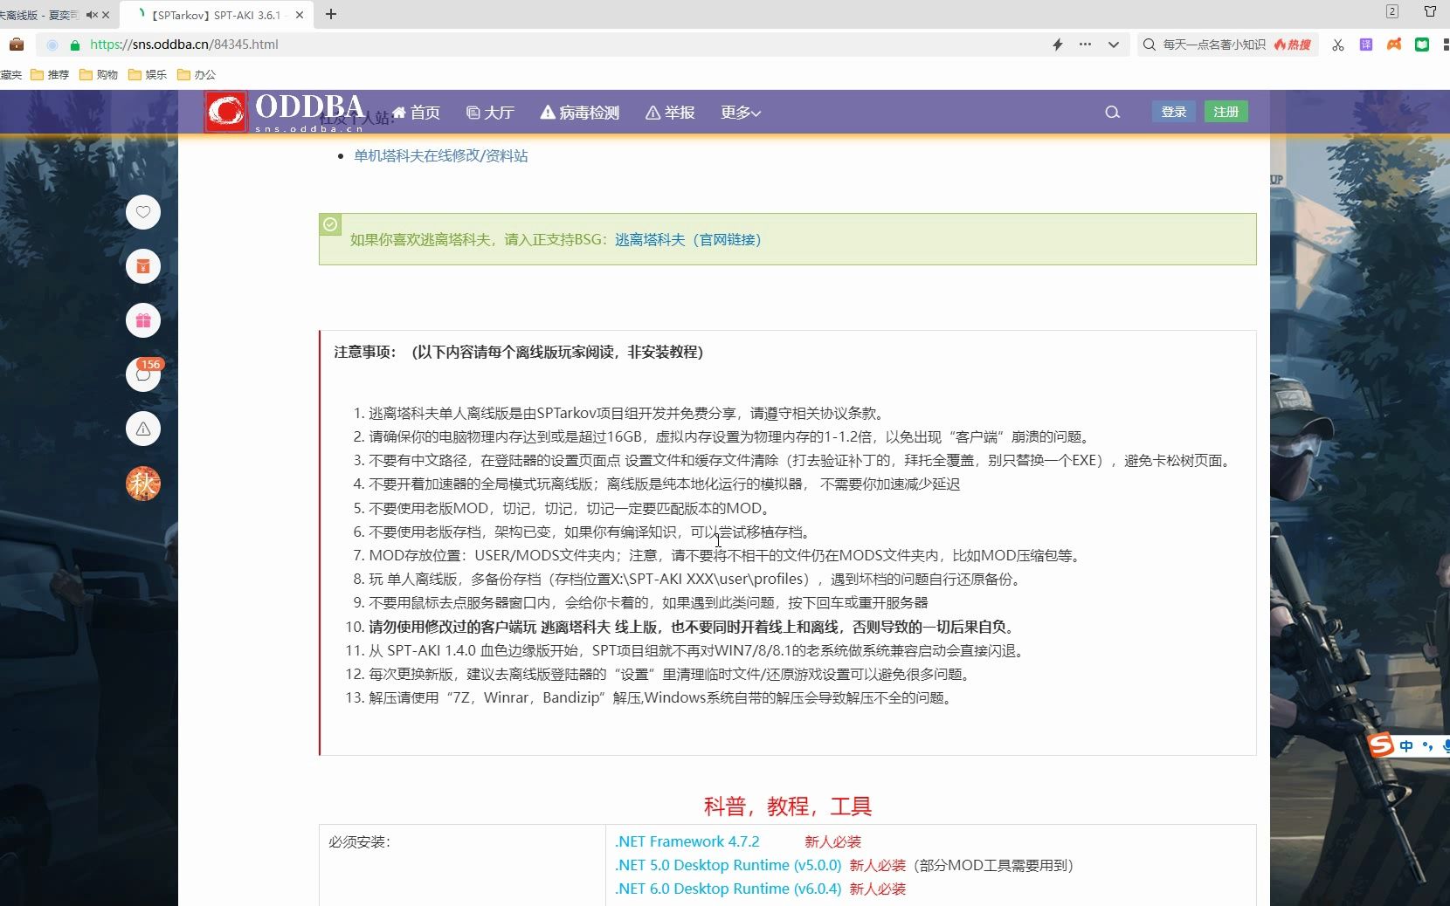1450x906 pixels.
Task: Click the three-dots icon in address bar
Action: (1085, 45)
